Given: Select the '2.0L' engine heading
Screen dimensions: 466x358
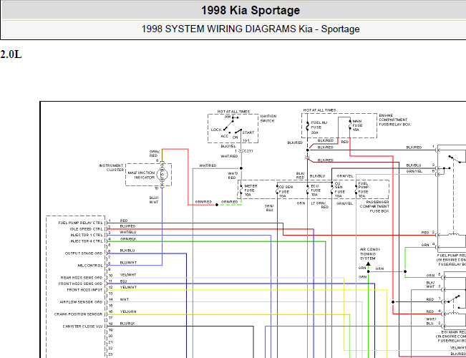Looking at the screenshot, I should 11,54.
